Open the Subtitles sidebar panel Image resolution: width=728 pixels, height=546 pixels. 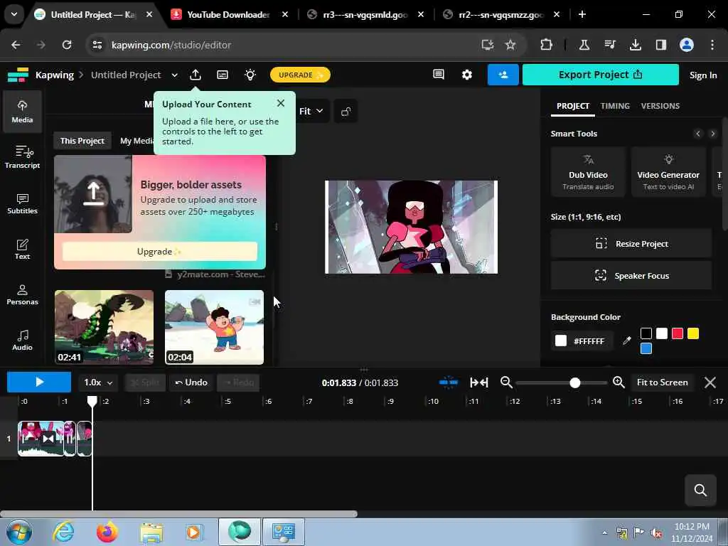tap(22, 203)
